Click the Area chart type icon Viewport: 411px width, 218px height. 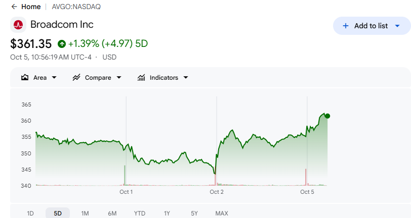point(25,77)
